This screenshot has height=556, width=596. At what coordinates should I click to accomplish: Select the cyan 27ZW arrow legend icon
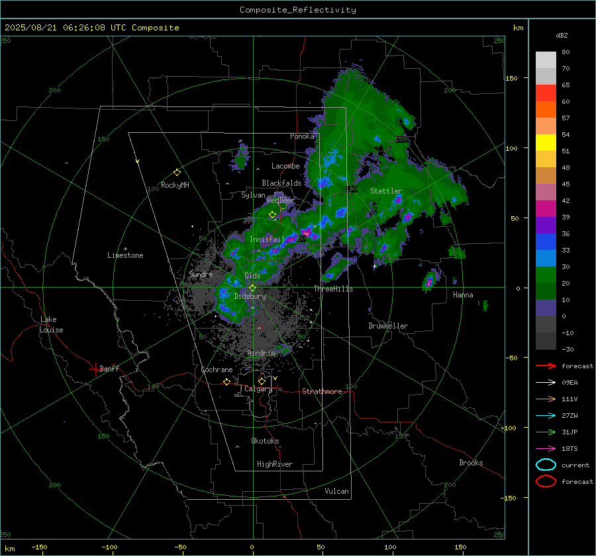pyautogui.click(x=546, y=416)
